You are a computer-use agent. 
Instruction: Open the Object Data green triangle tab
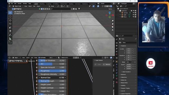tap(117, 76)
